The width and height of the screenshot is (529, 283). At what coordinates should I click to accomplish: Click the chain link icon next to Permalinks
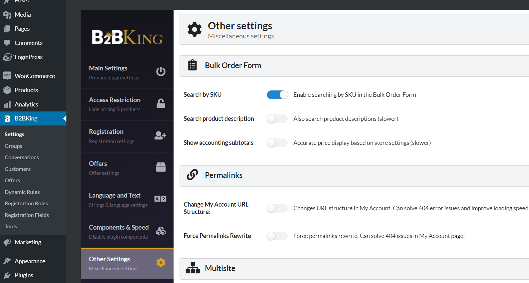193,175
